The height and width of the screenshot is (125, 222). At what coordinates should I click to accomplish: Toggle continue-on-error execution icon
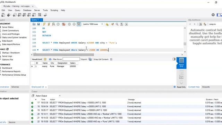[64, 24]
